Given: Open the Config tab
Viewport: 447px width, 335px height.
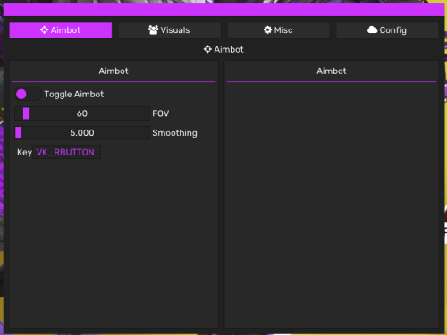Looking at the screenshot, I should click(387, 30).
